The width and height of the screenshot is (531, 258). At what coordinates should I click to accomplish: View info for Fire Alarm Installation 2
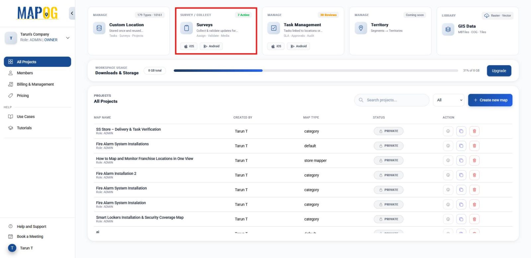[x=448, y=175]
